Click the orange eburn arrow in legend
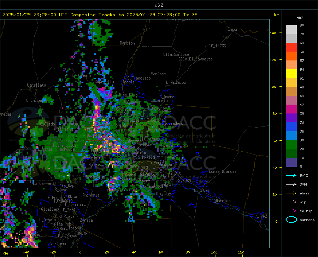Viewport: 318px width, 257px height. pyautogui.click(x=291, y=193)
